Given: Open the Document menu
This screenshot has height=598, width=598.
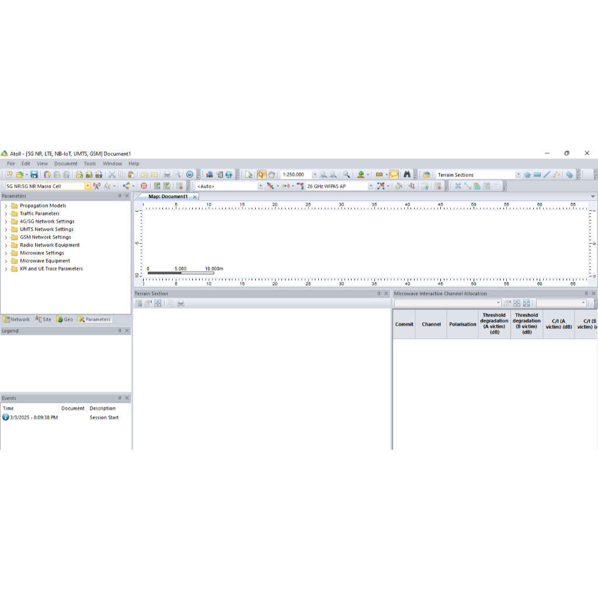Looking at the screenshot, I should [x=65, y=164].
